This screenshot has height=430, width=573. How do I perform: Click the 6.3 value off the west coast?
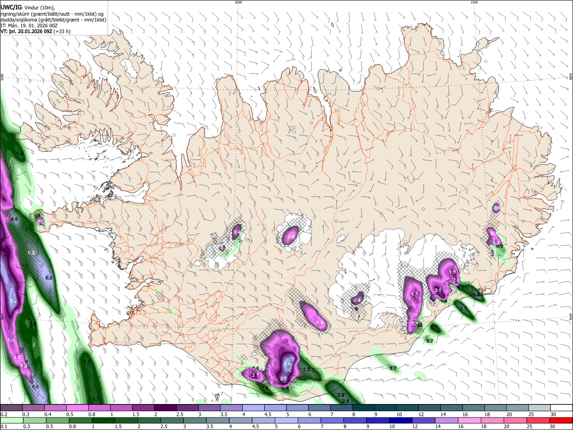[x=49, y=278]
